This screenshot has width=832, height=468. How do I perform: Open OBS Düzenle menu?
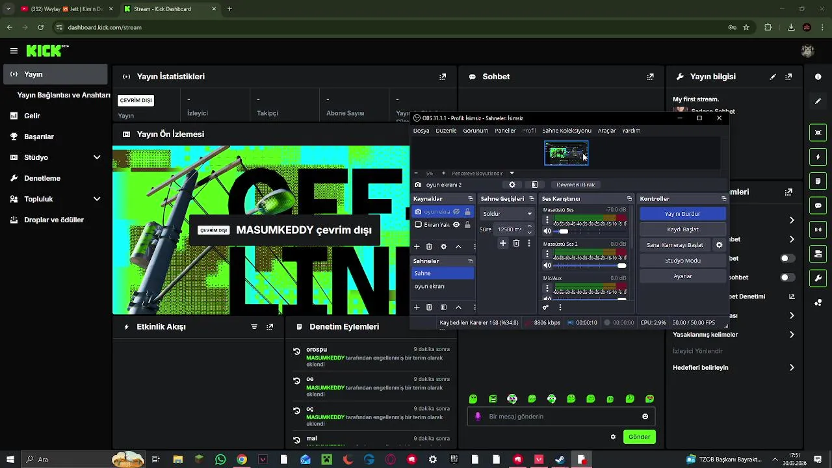(446, 131)
